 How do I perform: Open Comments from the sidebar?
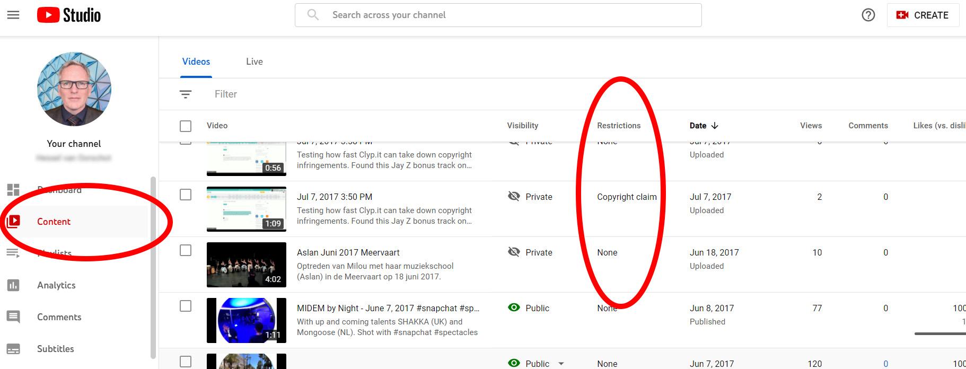click(59, 317)
